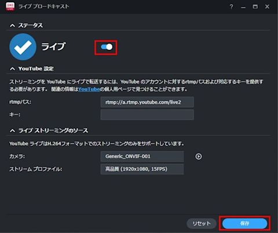
Task: Click the カメラ: label
Action: (17, 156)
